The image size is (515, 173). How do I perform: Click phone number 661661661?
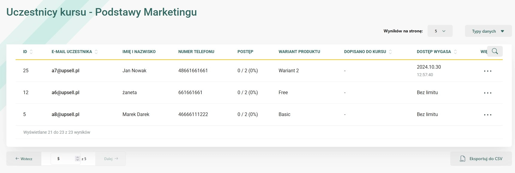click(x=190, y=92)
